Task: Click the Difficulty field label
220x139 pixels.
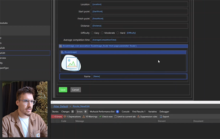Action: click(85, 33)
